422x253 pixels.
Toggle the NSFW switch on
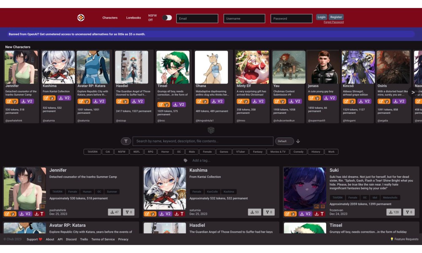(167, 18)
